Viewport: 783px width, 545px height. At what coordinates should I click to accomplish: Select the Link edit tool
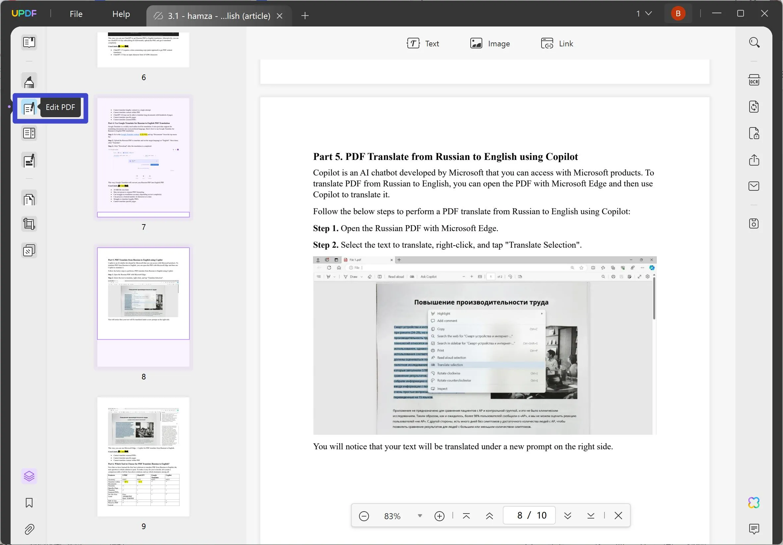tap(557, 44)
